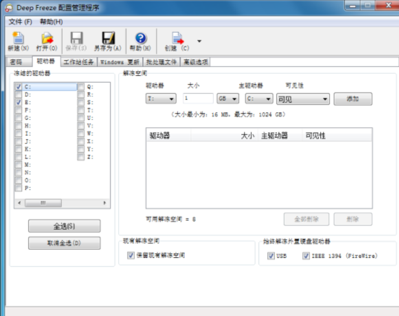The height and width of the screenshot is (316, 399).
Task: Click the 创建 (Create) toolbar icon
Action: pos(177,38)
